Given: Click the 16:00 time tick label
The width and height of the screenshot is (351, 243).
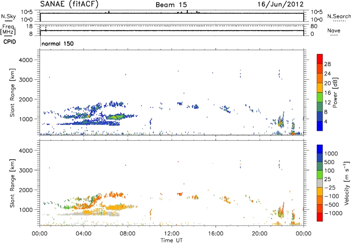Looking at the screenshot, I should (215, 234).
